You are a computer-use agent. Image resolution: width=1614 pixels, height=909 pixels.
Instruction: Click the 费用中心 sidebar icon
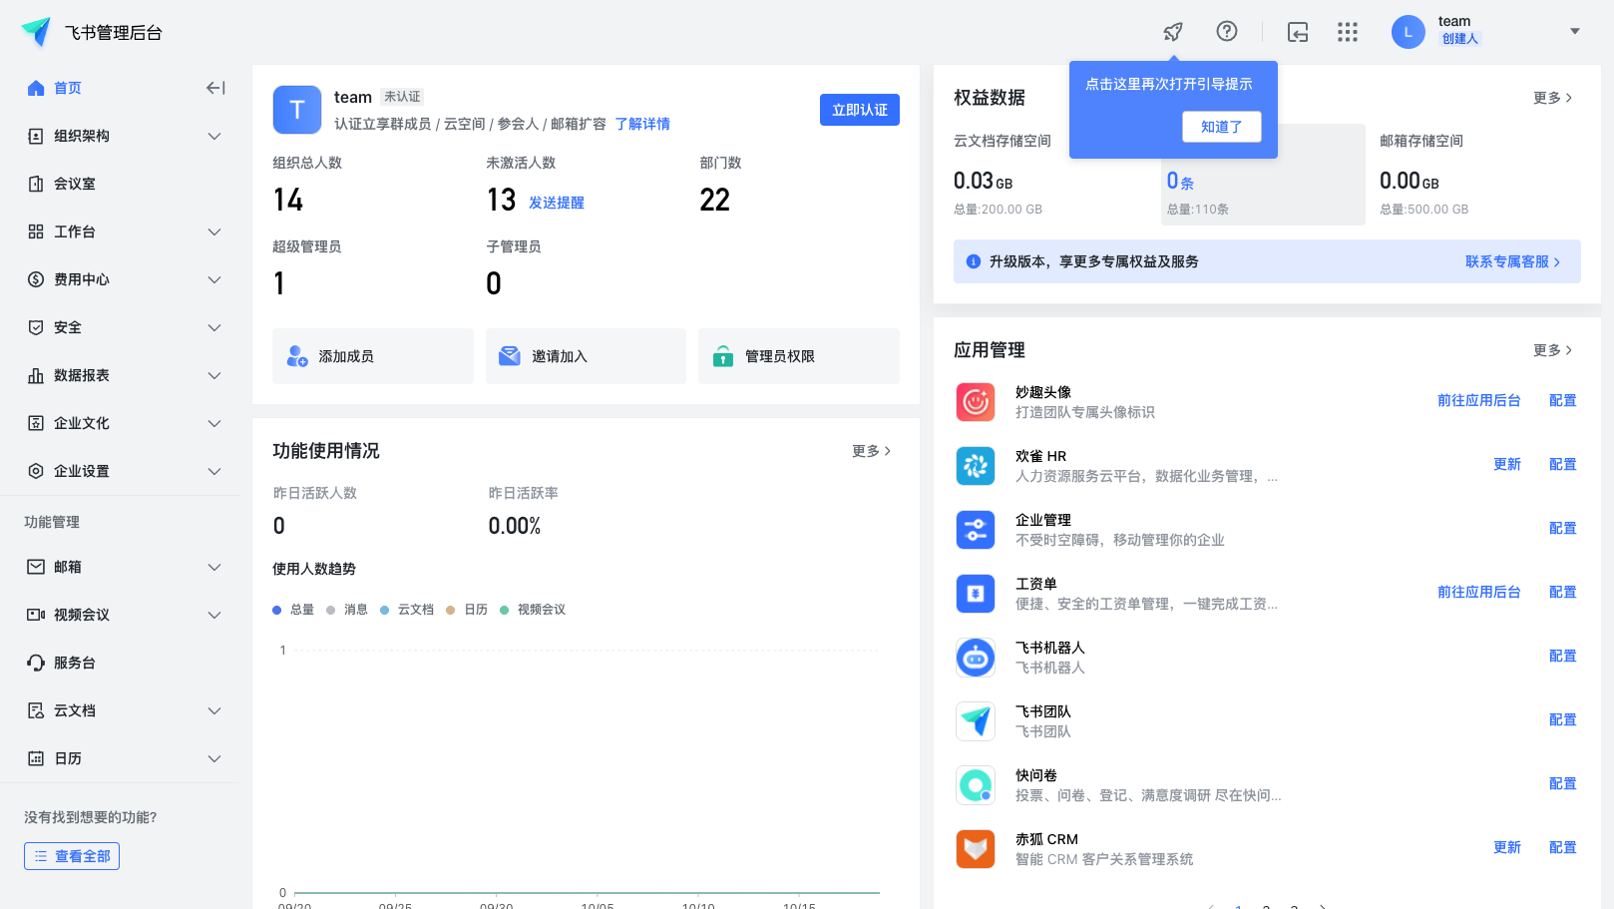pyautogui.click(x=35, y=279)
